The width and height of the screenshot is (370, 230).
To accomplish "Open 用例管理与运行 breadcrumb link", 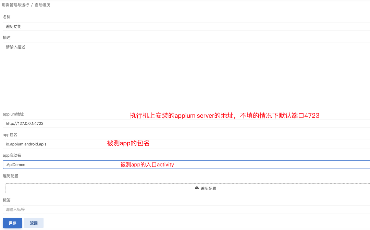I will tap(15, 5).
